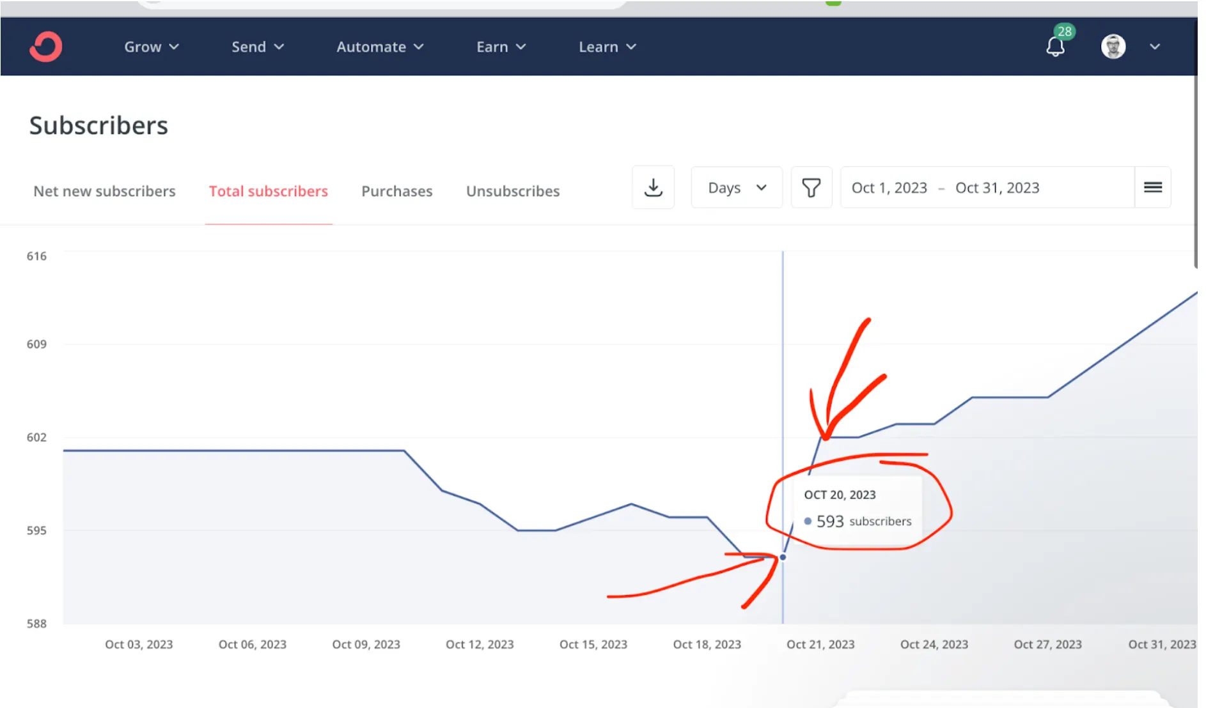
Task: Click the user profile avatar
Action: [1113, 47]
